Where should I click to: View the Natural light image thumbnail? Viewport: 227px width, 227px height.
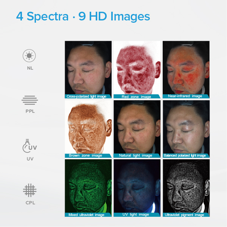[x=137, y=129]
